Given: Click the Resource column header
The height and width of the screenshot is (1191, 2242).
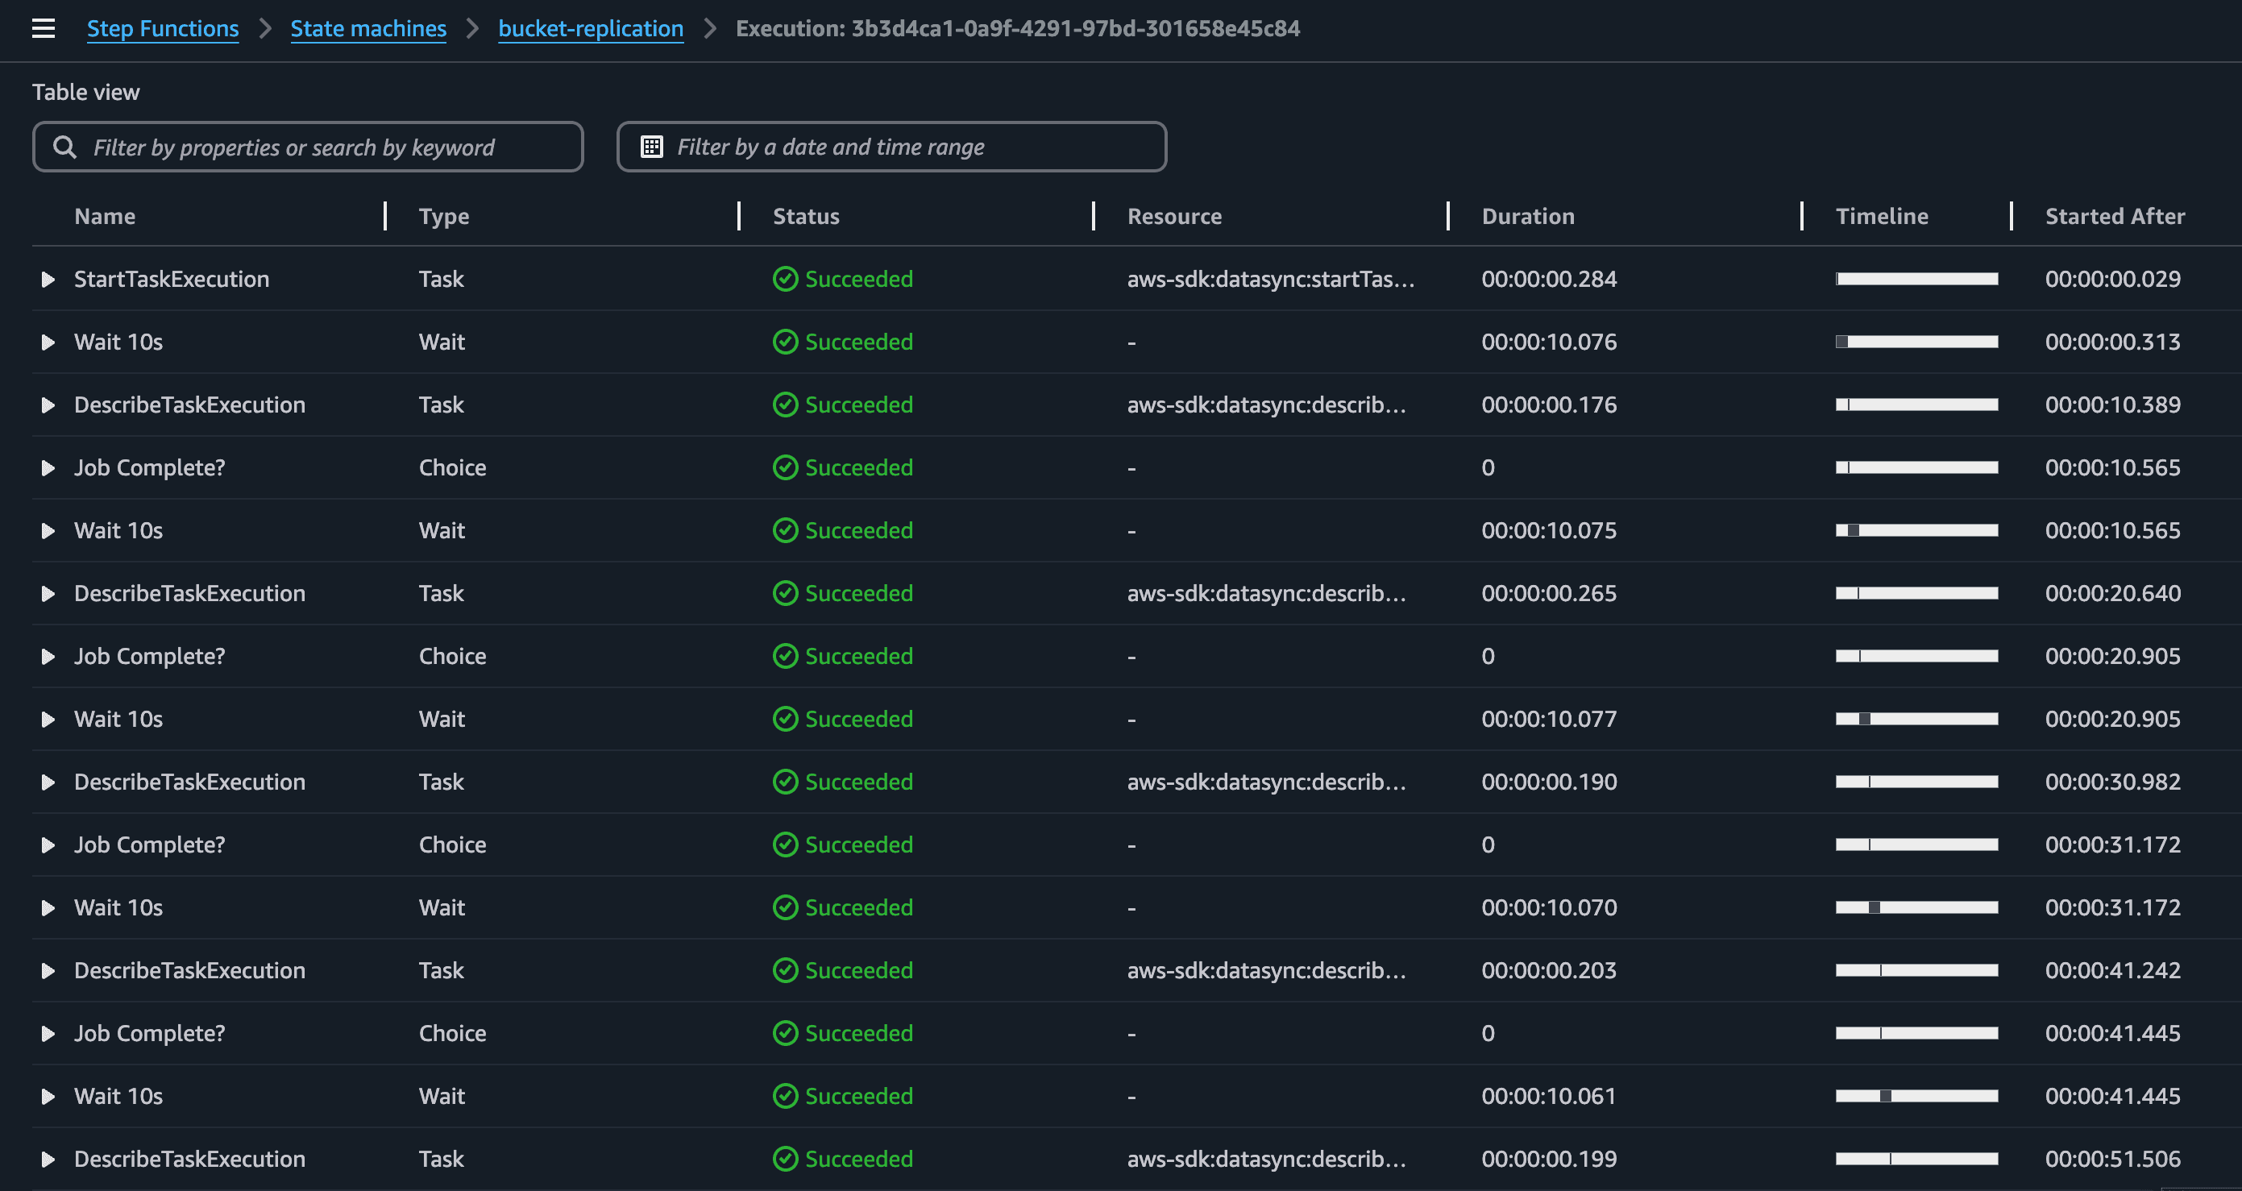Looking at the screenshot, I should pos(1174,216).
